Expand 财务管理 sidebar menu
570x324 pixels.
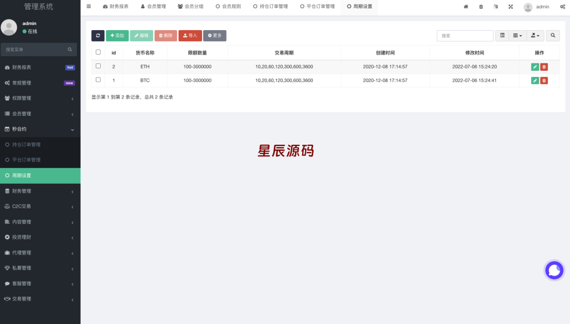[40, 191]
